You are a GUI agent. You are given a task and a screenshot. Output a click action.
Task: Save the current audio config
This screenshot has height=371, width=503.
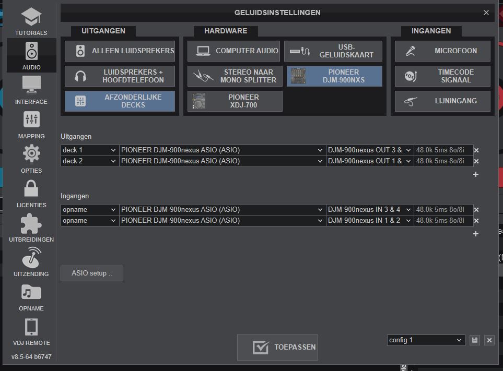tap(475, 340)
